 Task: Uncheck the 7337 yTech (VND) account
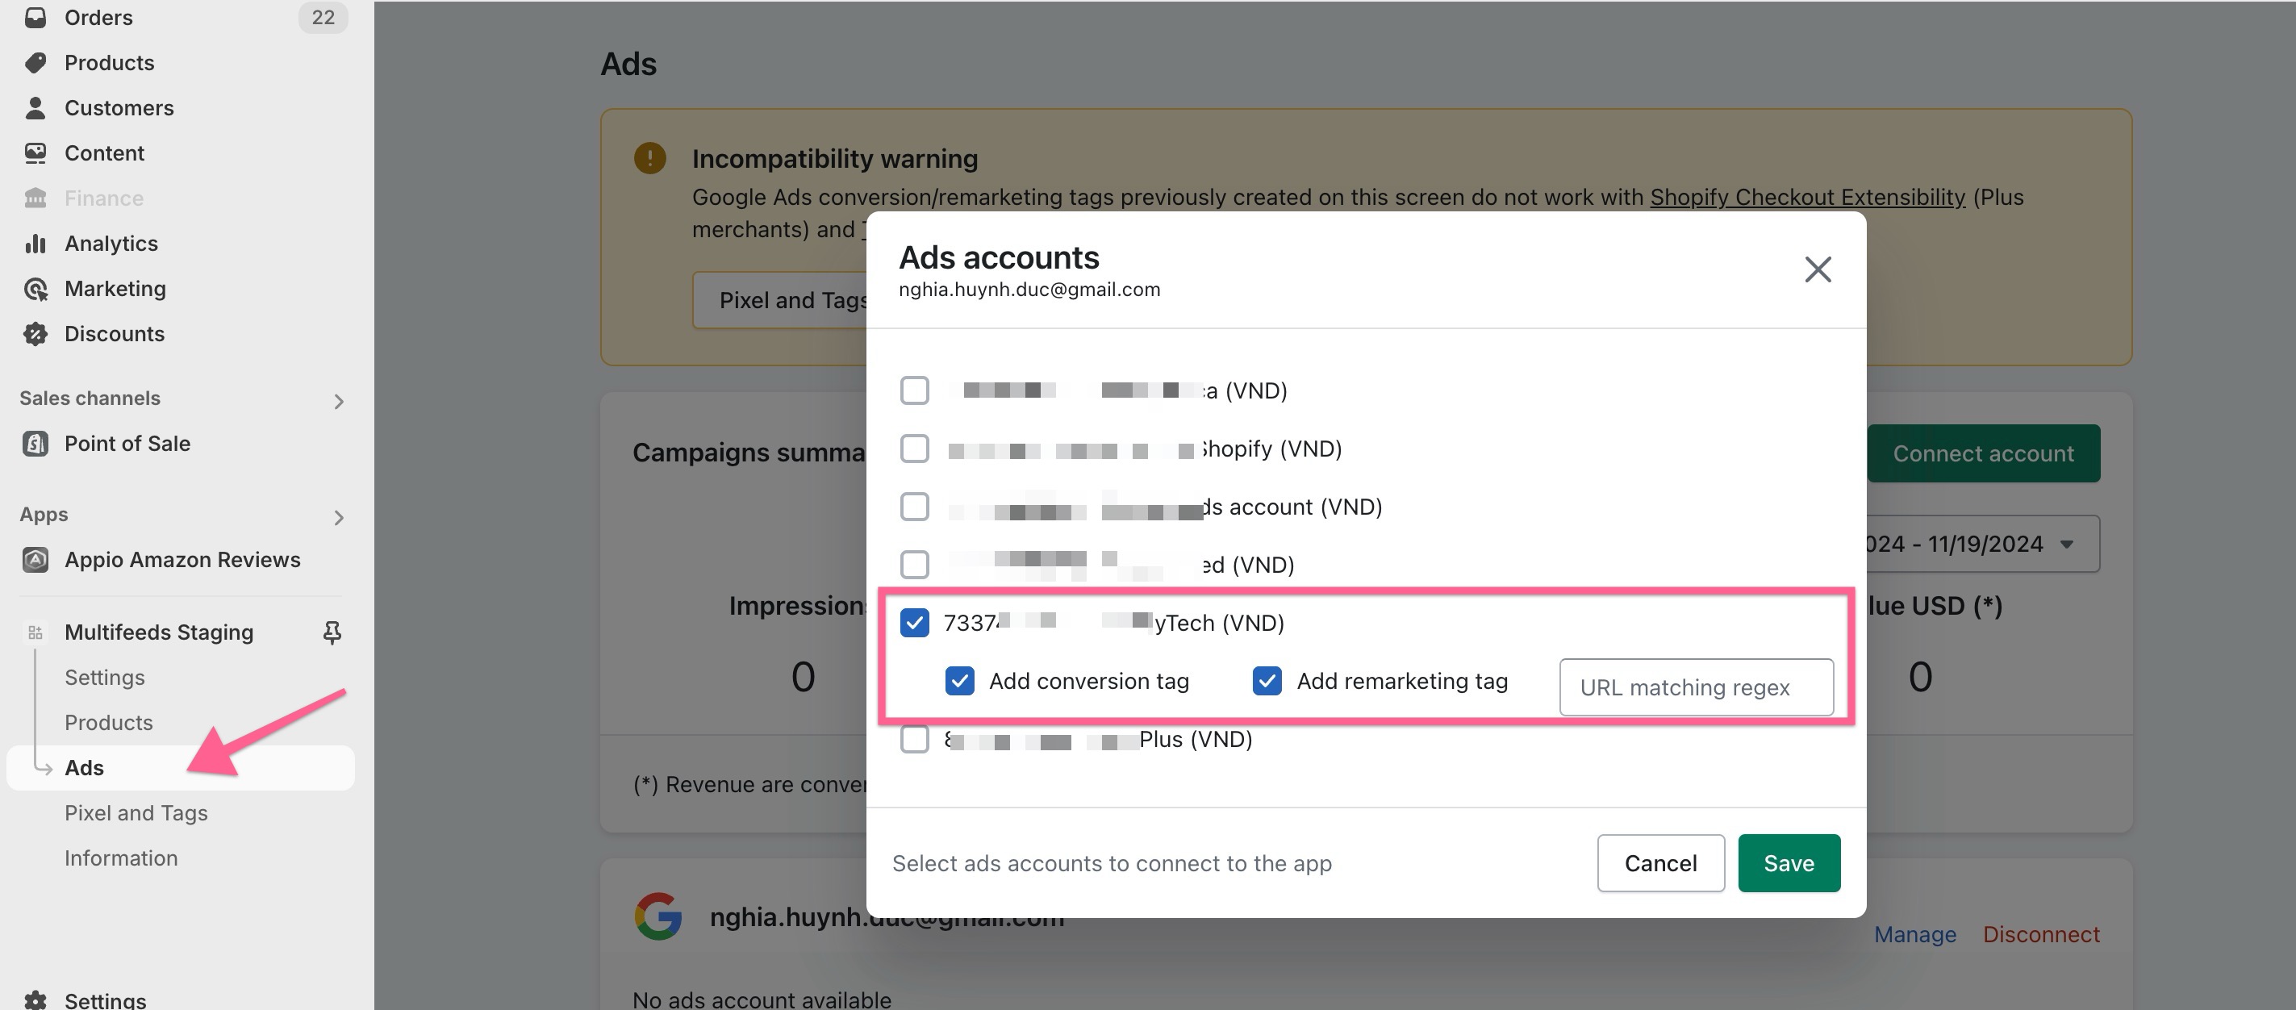[913, 622]
